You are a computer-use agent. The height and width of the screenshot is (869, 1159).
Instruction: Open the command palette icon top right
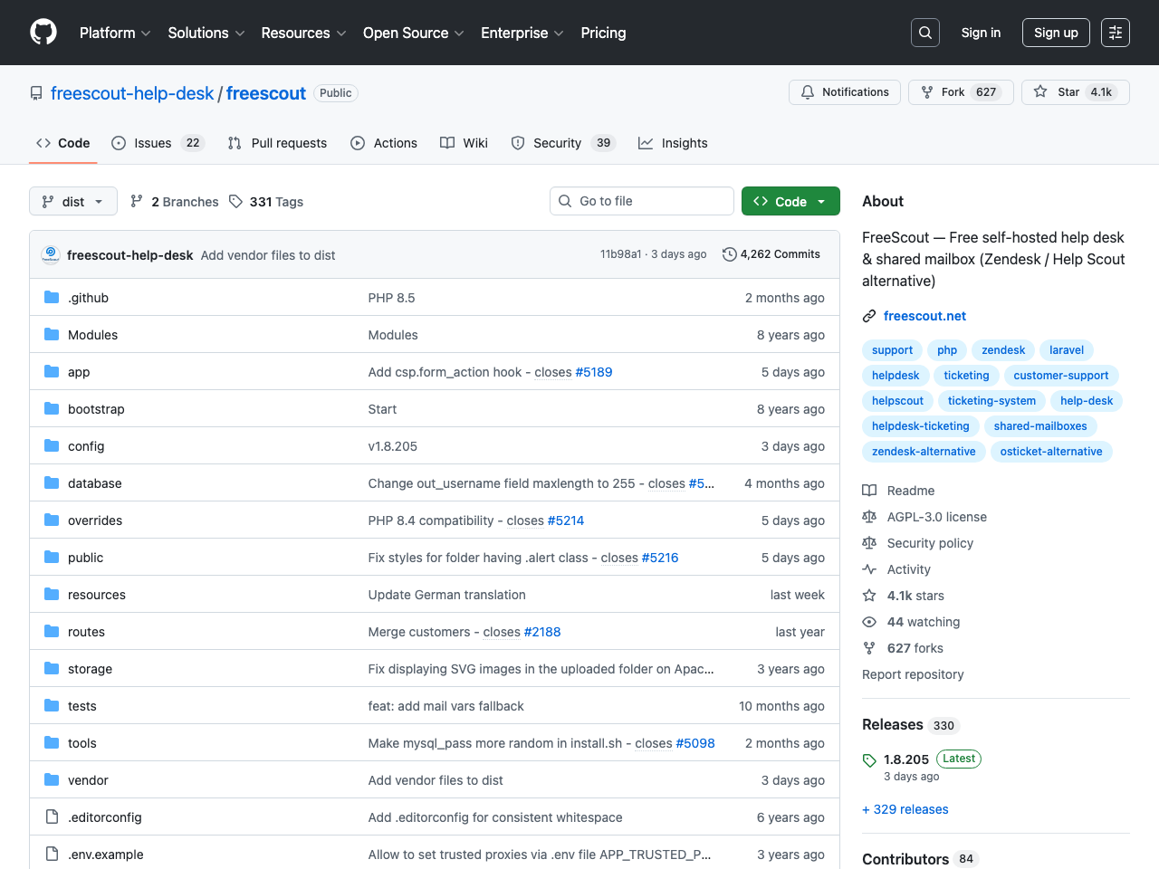[1115, 32]
